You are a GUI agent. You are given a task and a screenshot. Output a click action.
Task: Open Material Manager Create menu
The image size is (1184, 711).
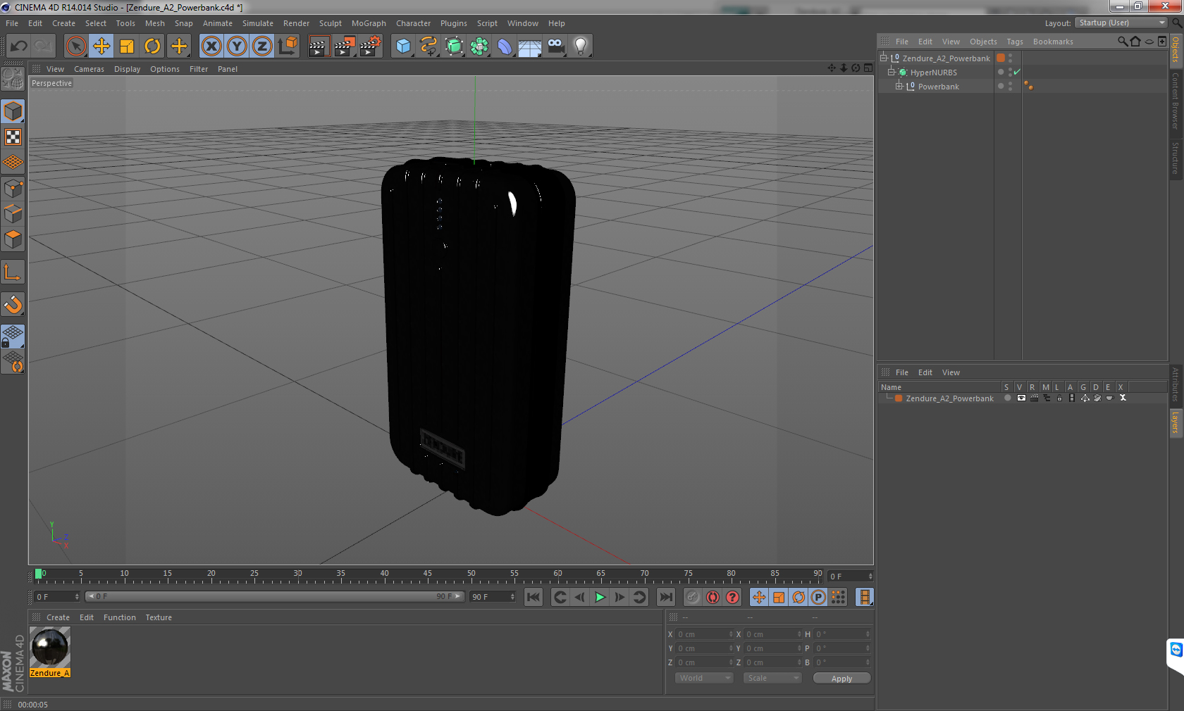pos(58,617)
